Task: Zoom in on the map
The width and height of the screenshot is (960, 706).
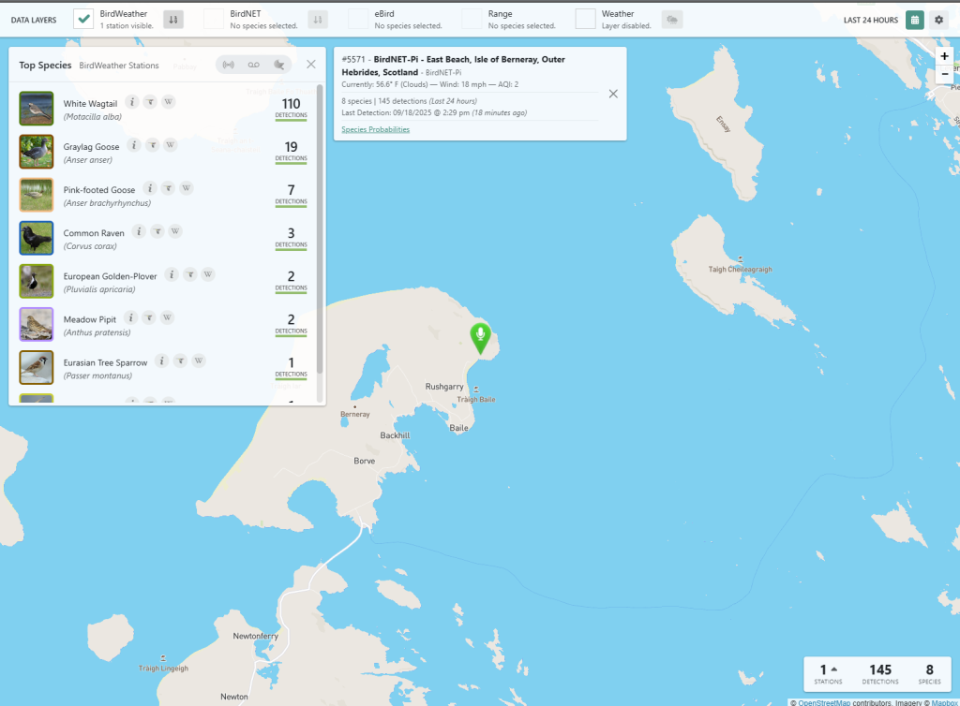Action: coord(944,56)
